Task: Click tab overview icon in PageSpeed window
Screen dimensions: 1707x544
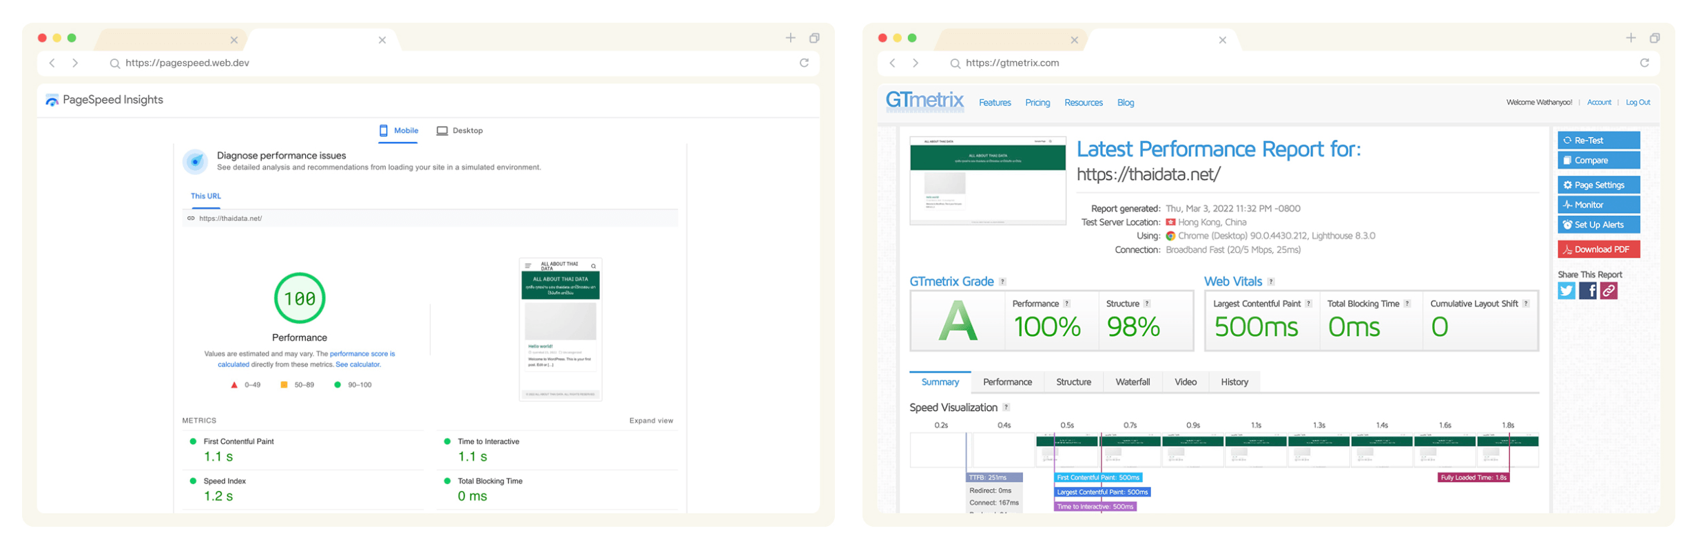Action: (x=814, y=38)
